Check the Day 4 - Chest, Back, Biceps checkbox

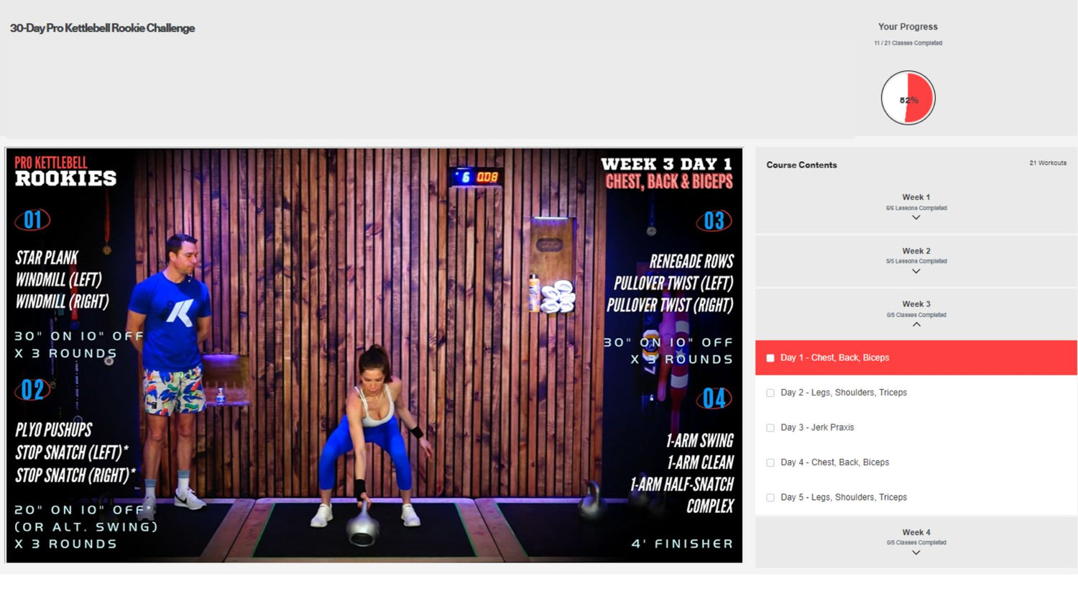pos(770,462)
